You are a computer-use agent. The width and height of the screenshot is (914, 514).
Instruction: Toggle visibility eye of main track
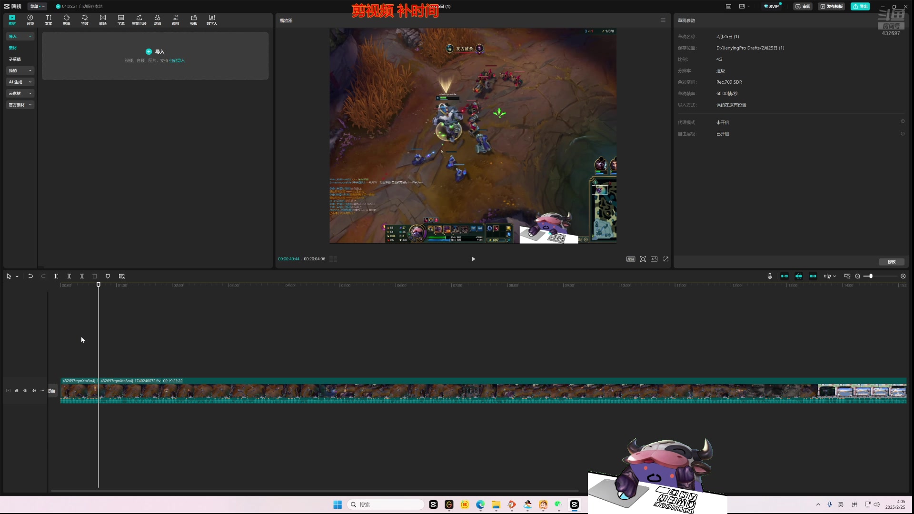[25, 391]
